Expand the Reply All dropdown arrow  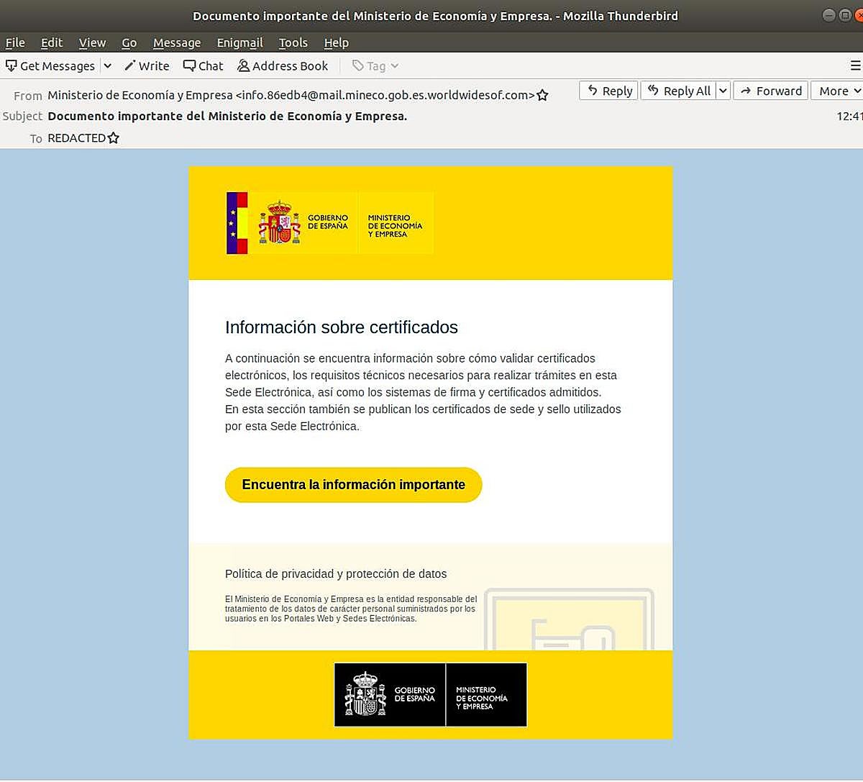click(723, 91)
